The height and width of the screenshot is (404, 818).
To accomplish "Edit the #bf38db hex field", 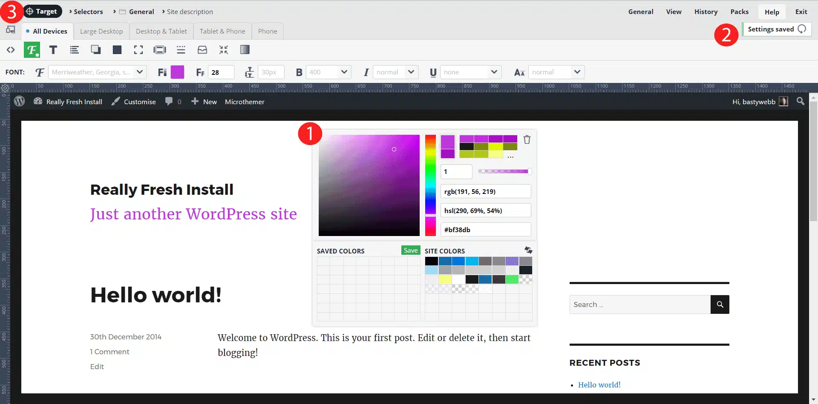I will tap(486, 230).
